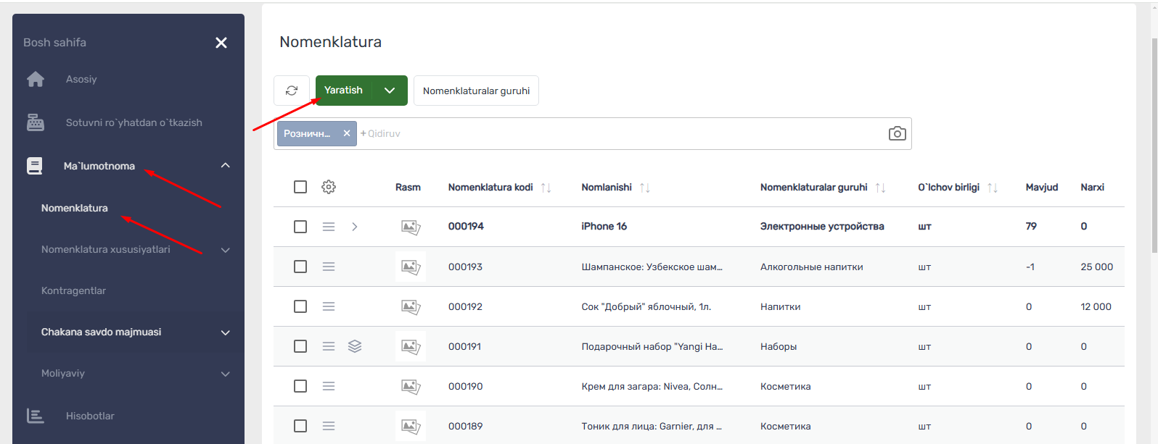Click image placeholder for iPhone 16
This screenshot has width=1158, height=444.
pos(411,227)
